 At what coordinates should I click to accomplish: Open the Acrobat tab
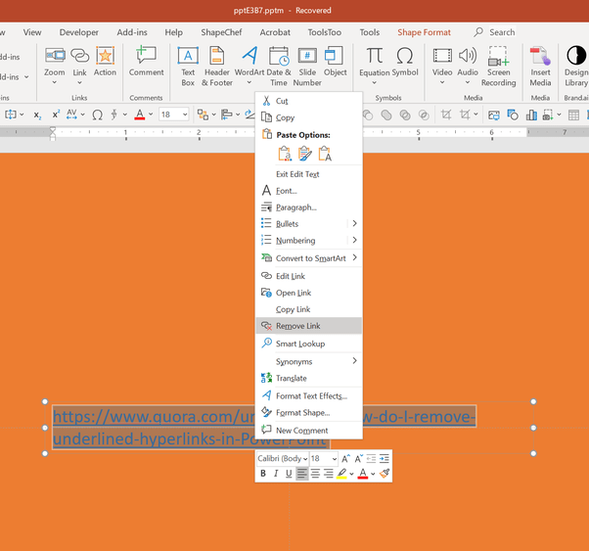coord(275,32)
